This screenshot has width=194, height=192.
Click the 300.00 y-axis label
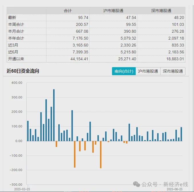(x=17, y=97)
